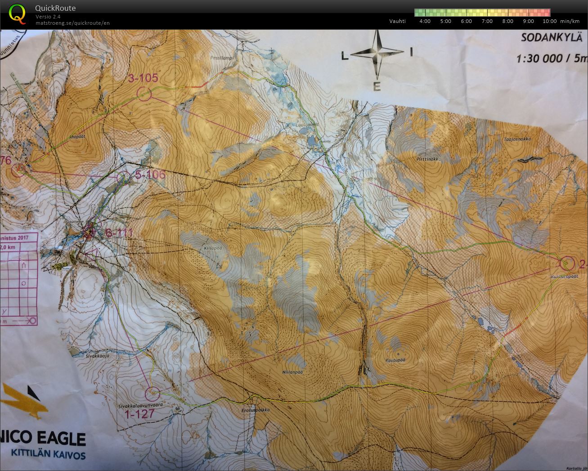
Task: Click the 1-127 control label
Action: coord(139,414)
